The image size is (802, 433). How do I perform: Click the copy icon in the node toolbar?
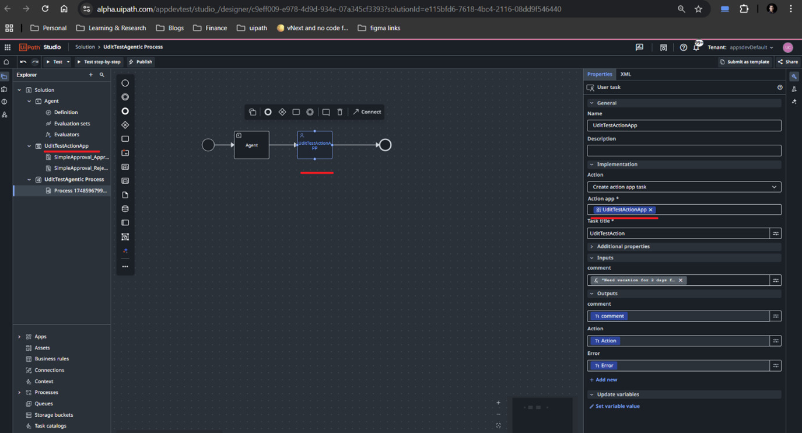[x=252, y=112]
